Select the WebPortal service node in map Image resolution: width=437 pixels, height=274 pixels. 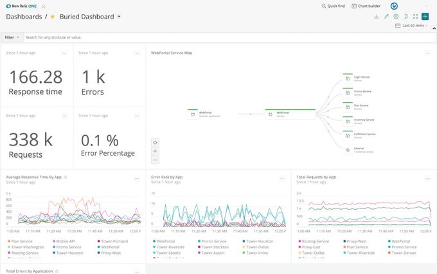(290, 114)
